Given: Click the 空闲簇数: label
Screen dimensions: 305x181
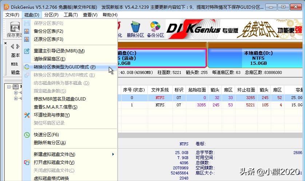Looking at the screenshot, I should pyautogui.click(x=205, y=168).
